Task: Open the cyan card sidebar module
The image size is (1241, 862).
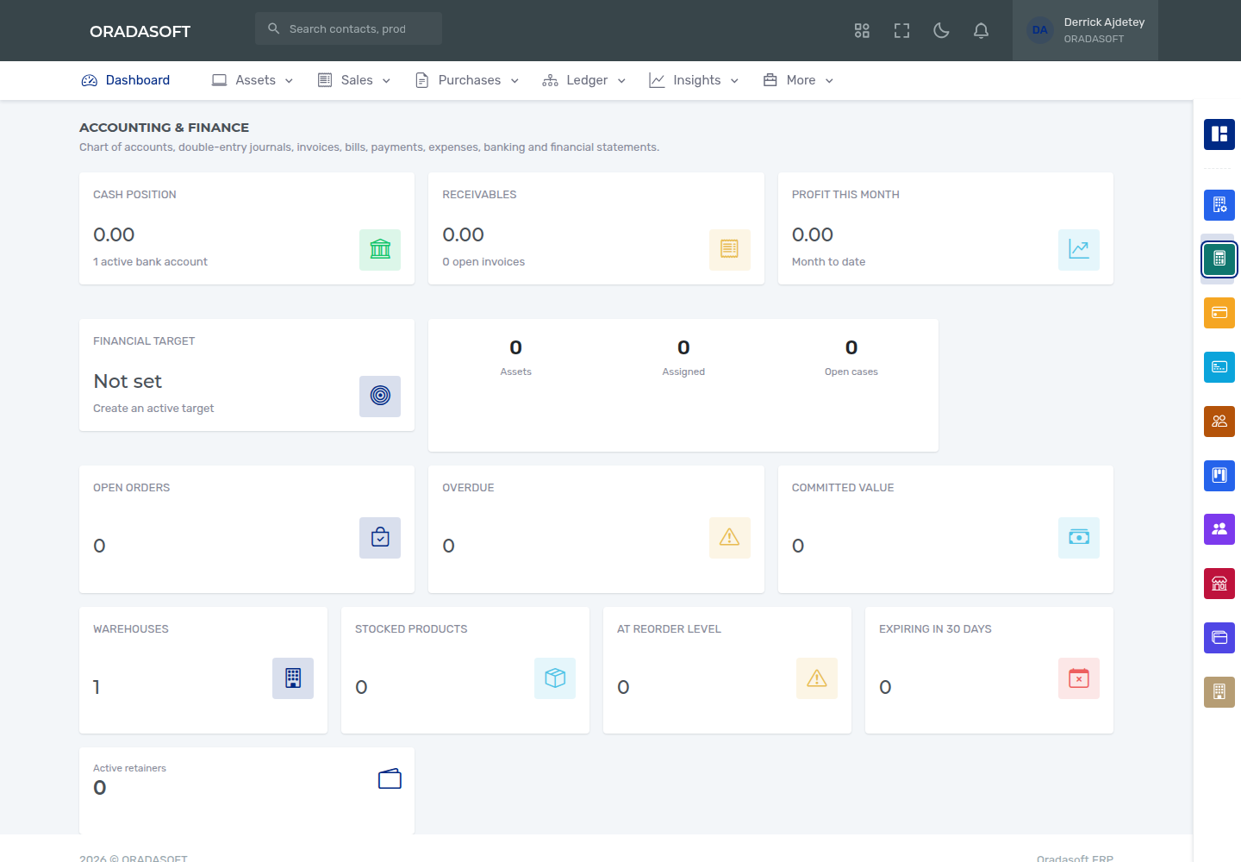Action: tap(1219, 367)
